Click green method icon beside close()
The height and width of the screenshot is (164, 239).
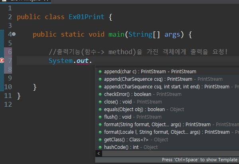pyautogui.click(x=100, y=102)
